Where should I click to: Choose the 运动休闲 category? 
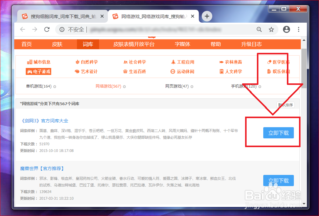[x=182, y=71]
